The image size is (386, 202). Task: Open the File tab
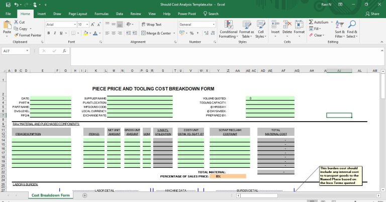pyautogui.click(x=8, y=14)
